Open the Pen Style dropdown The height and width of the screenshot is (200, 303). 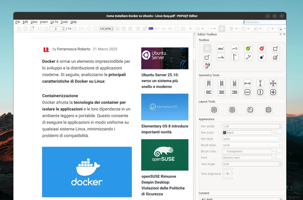[x=252, y=139]
